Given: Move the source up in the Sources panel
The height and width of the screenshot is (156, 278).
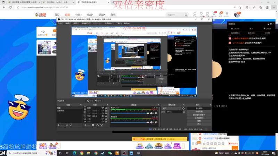Looking at the screenshot, I should click(98, 125).
